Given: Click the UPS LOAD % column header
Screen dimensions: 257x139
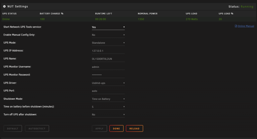Looking at the screenshot, I should pos(226,14).
